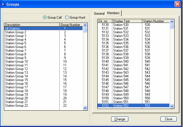The image size is (183, 127).
Task: Close the Groups dialog with red X
Action: 177,4
